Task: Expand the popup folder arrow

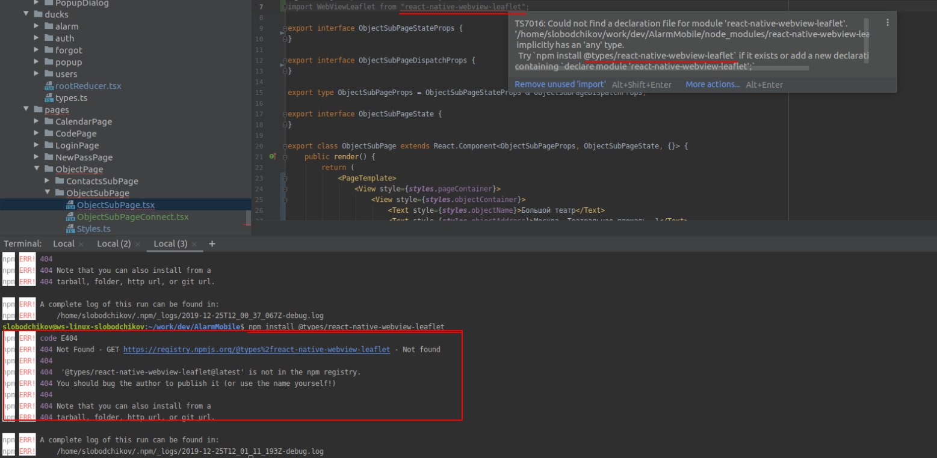Action: tap(36, 63)
